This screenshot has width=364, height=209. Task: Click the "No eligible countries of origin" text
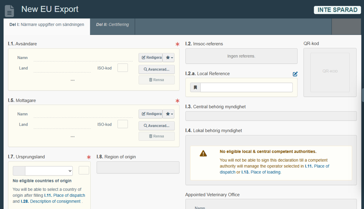[x=42, y=181]
